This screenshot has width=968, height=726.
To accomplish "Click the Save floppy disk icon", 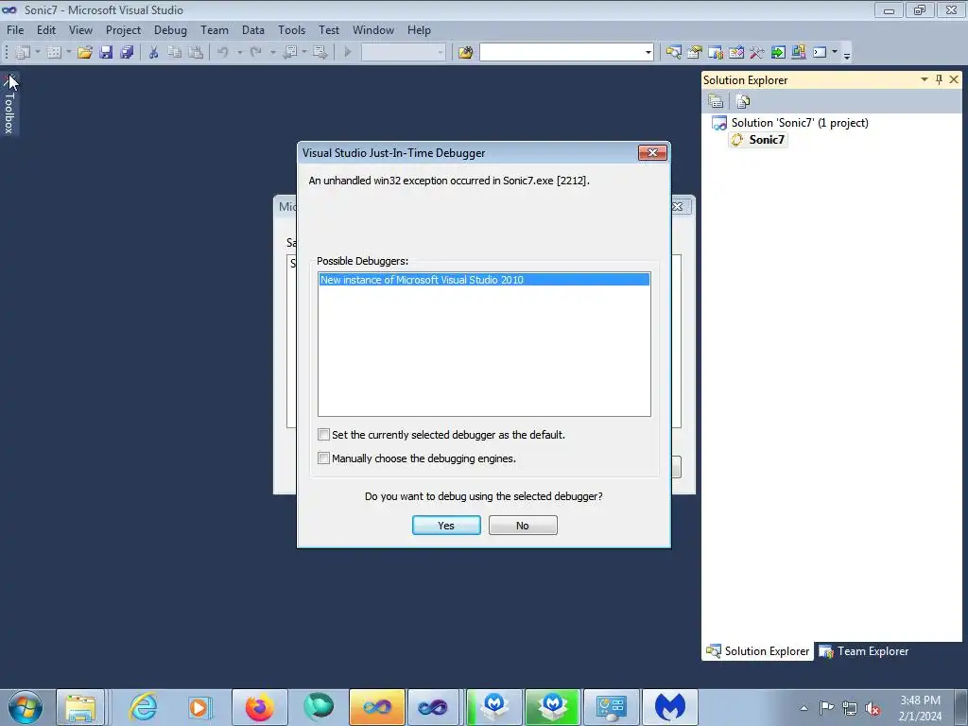I will coord(106,53).
